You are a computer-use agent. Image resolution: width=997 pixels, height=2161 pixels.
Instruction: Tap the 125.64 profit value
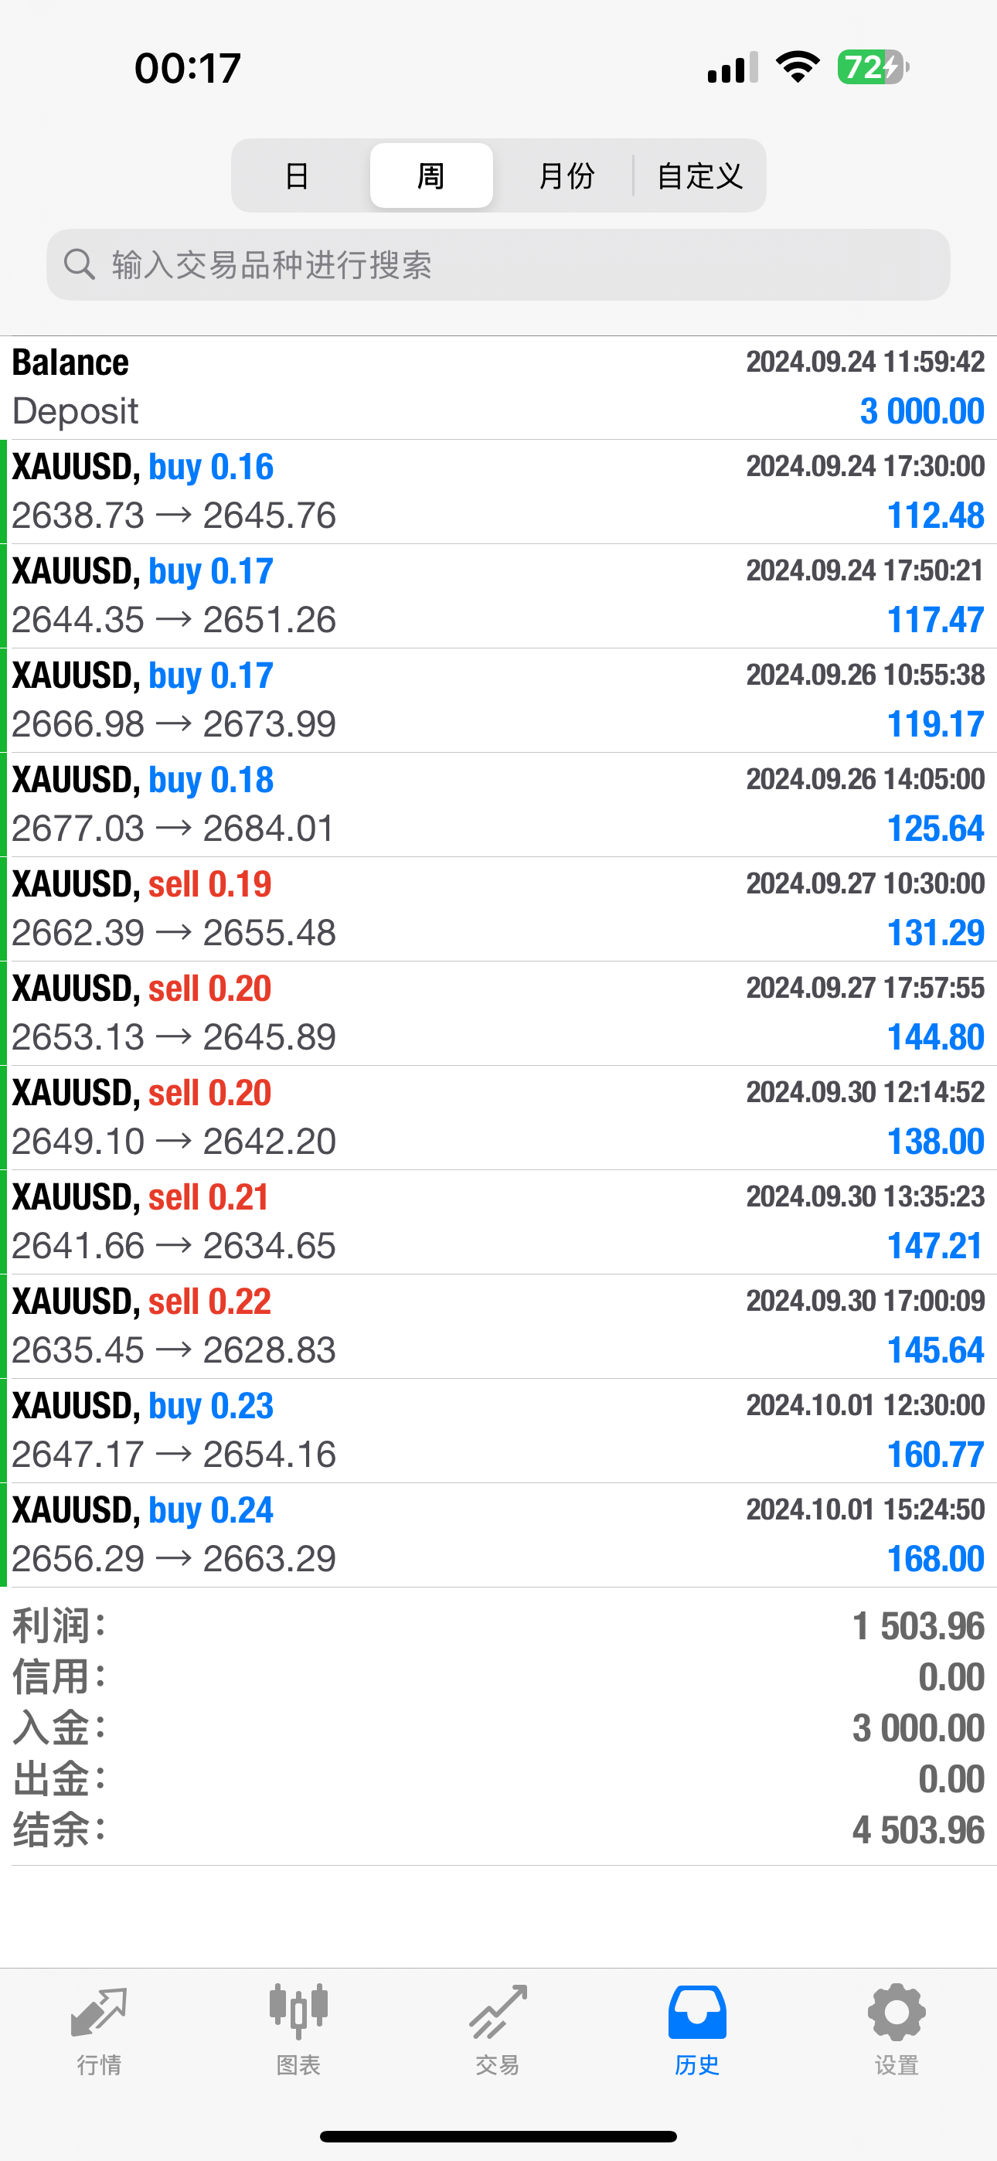[936, 829]
